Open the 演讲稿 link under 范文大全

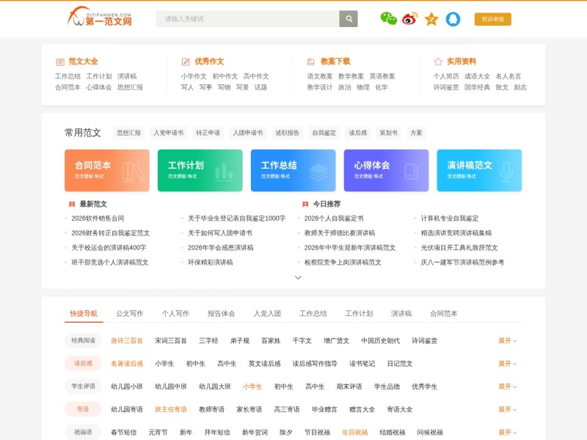pos(127,76)
